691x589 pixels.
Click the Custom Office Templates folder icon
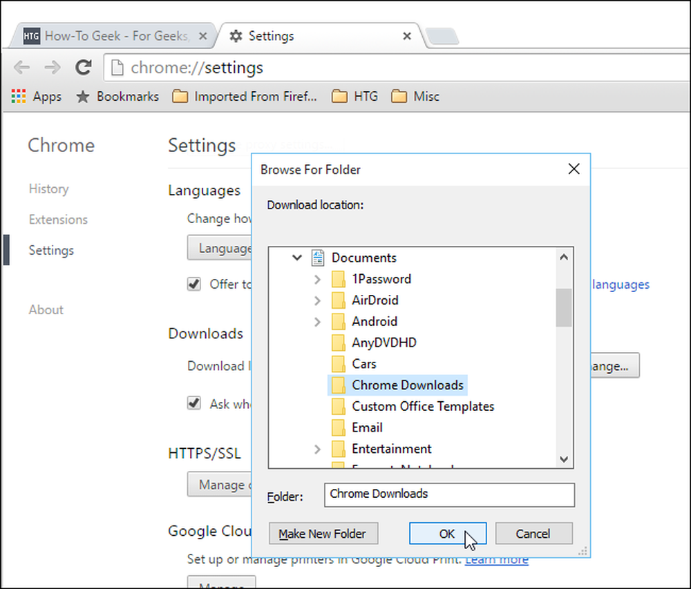click(338, 406)
